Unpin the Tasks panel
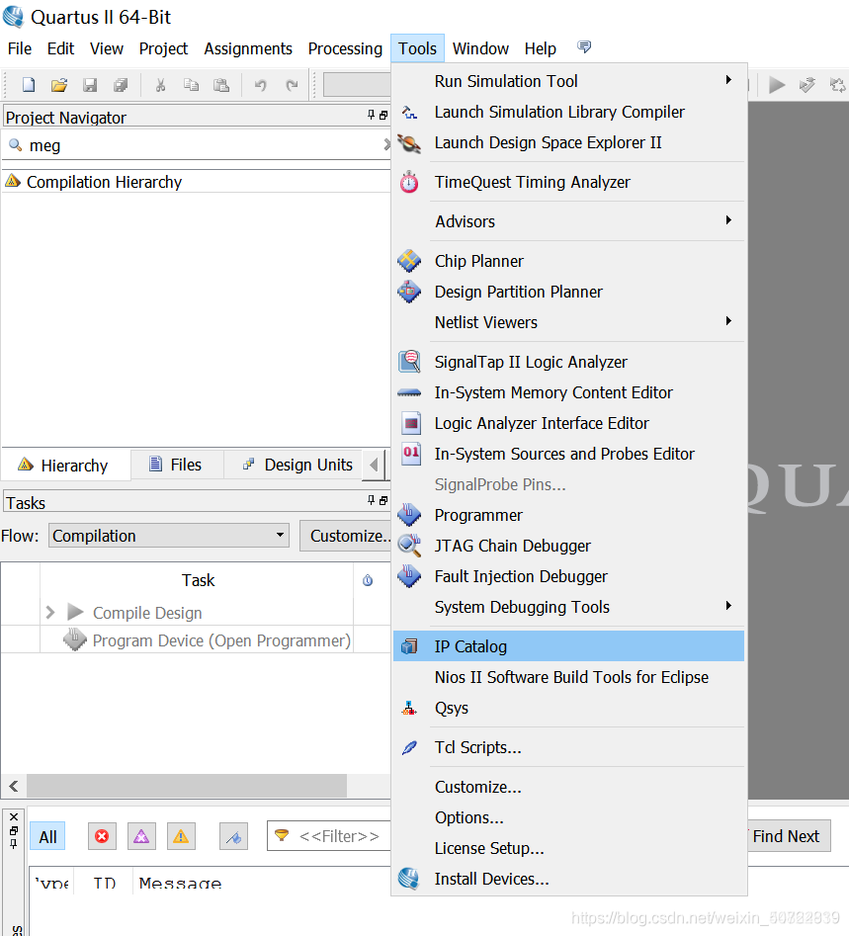This screenshot has width=849, height=936. pyautogui.click(x=370, y=501)
